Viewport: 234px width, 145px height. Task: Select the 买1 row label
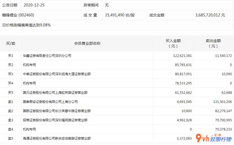coord(10,56)
